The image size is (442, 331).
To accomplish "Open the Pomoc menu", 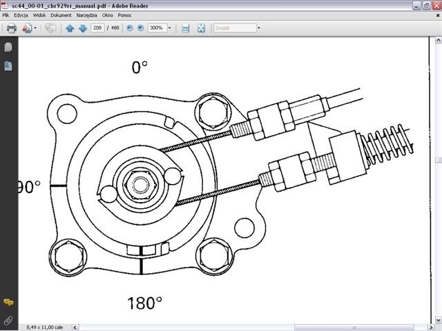I will [126, 14].
